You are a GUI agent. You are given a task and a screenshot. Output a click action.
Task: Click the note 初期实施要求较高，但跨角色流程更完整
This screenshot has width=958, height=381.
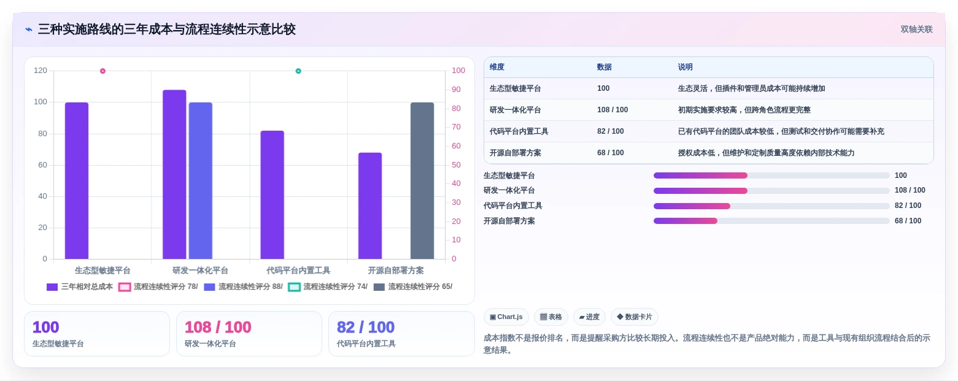(744, 110)
